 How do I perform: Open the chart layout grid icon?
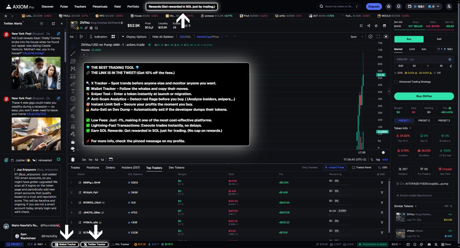point(113,36)
